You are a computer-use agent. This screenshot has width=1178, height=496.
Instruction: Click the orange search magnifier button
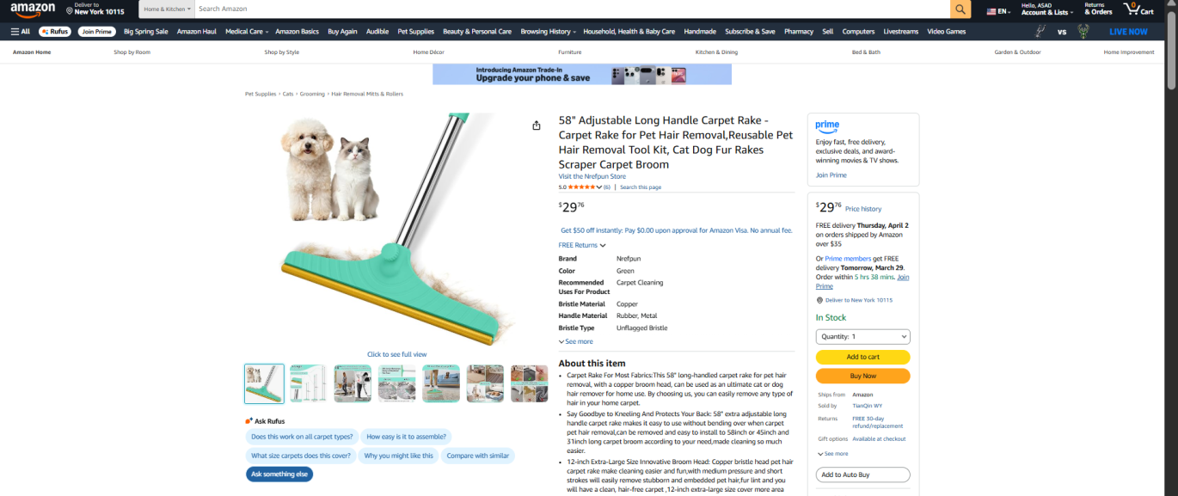point(960,9)
